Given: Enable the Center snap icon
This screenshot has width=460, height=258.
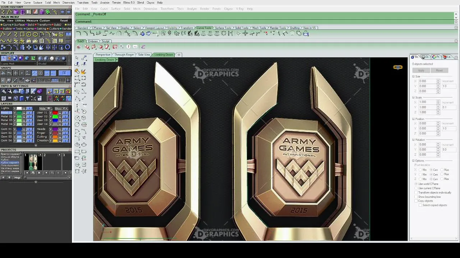Looking at the screenshot, I should [x=41, y=73].
